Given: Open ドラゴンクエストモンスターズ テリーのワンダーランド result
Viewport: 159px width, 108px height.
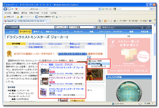Looking at the screenshot, I should coord(66,90).
